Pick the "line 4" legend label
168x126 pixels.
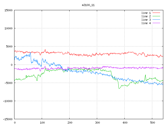[x=146, y=23]
